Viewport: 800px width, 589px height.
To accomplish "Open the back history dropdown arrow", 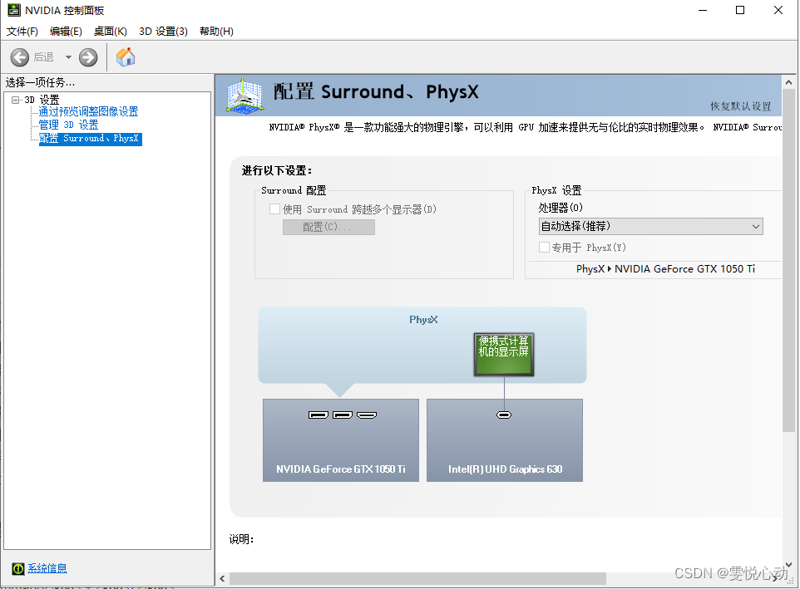I will click(68, 57).
